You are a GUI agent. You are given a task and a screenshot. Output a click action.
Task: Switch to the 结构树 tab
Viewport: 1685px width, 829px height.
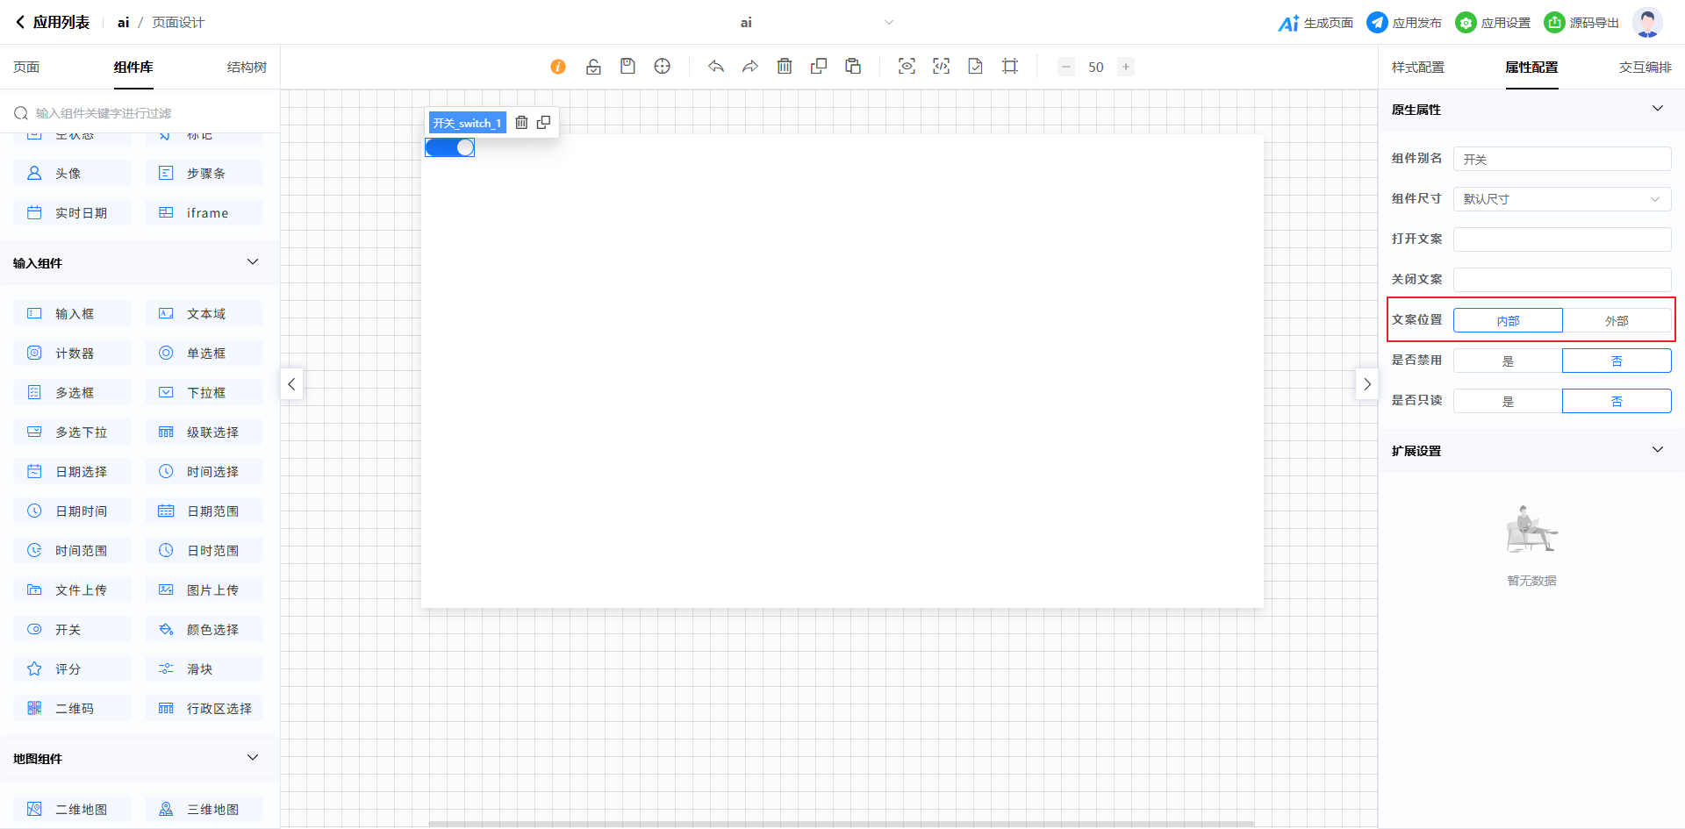247,68
